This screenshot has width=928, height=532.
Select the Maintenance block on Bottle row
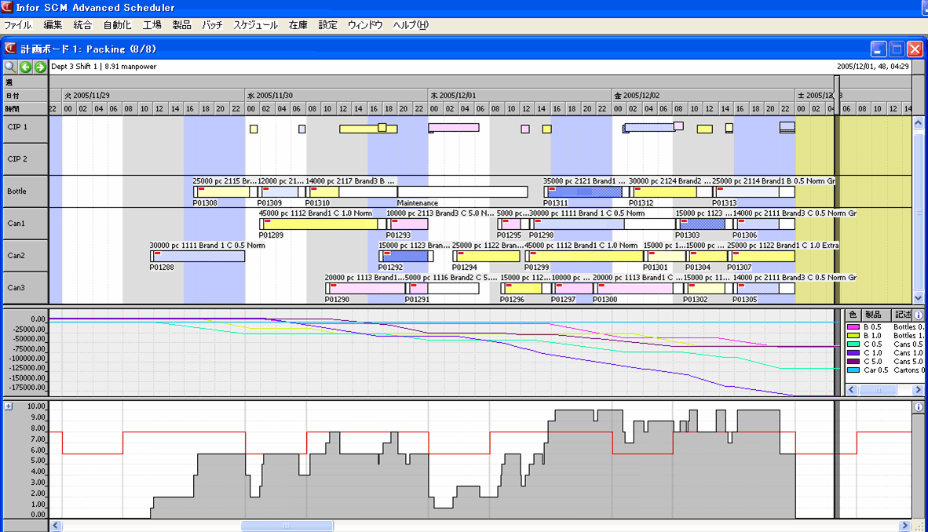[462, 192]
